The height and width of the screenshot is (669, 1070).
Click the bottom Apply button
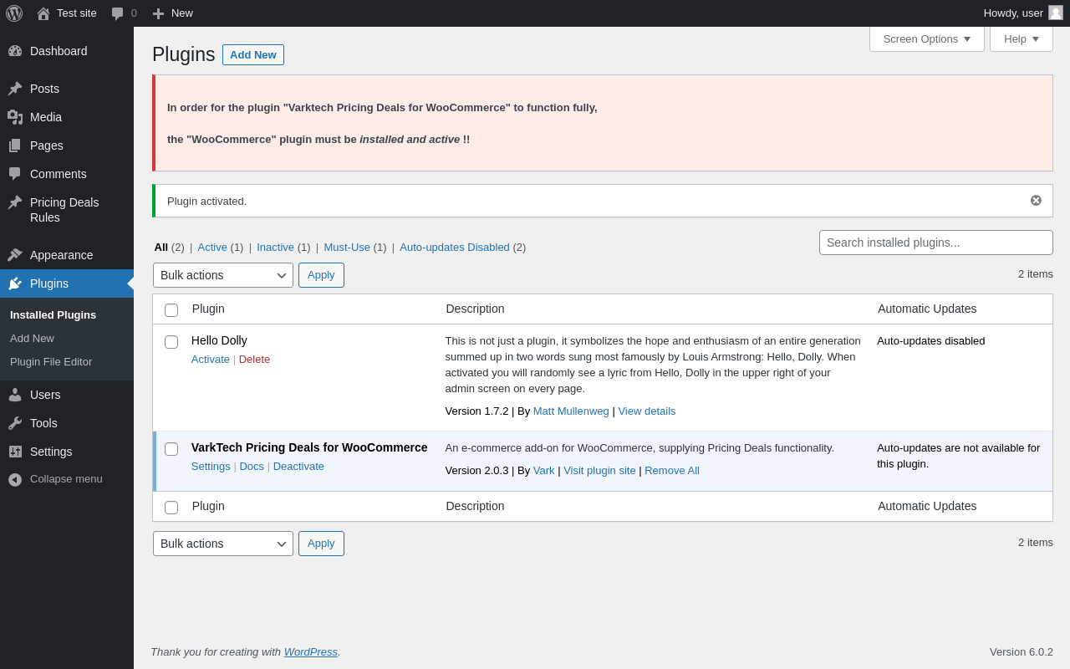(321, 544)
